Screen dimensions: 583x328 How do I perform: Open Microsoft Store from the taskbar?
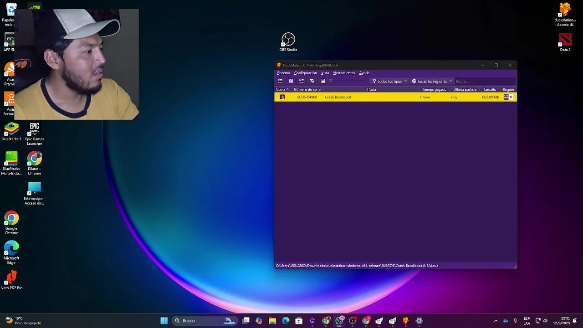299,321
